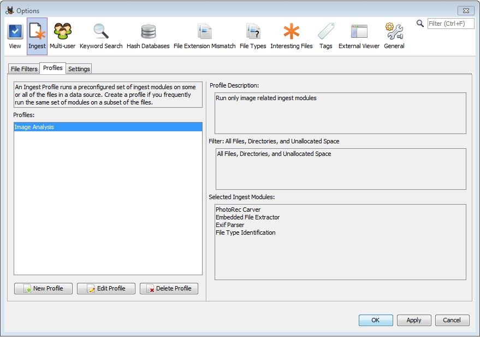Open the Multi-user settings category
Viewport: 480px width, 337px height.
(63, 36)
